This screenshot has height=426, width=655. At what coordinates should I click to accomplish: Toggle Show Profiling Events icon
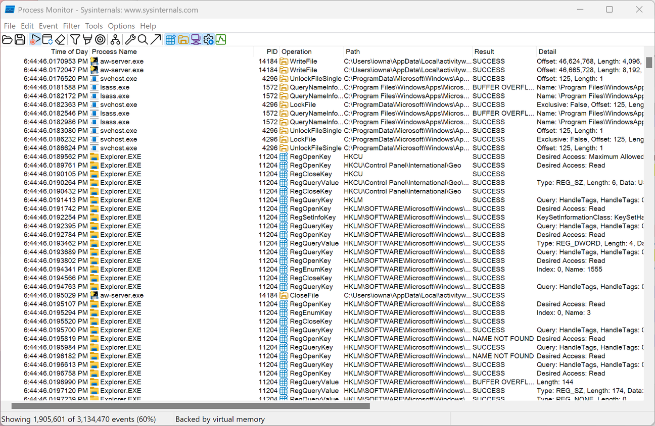point(221,39)
